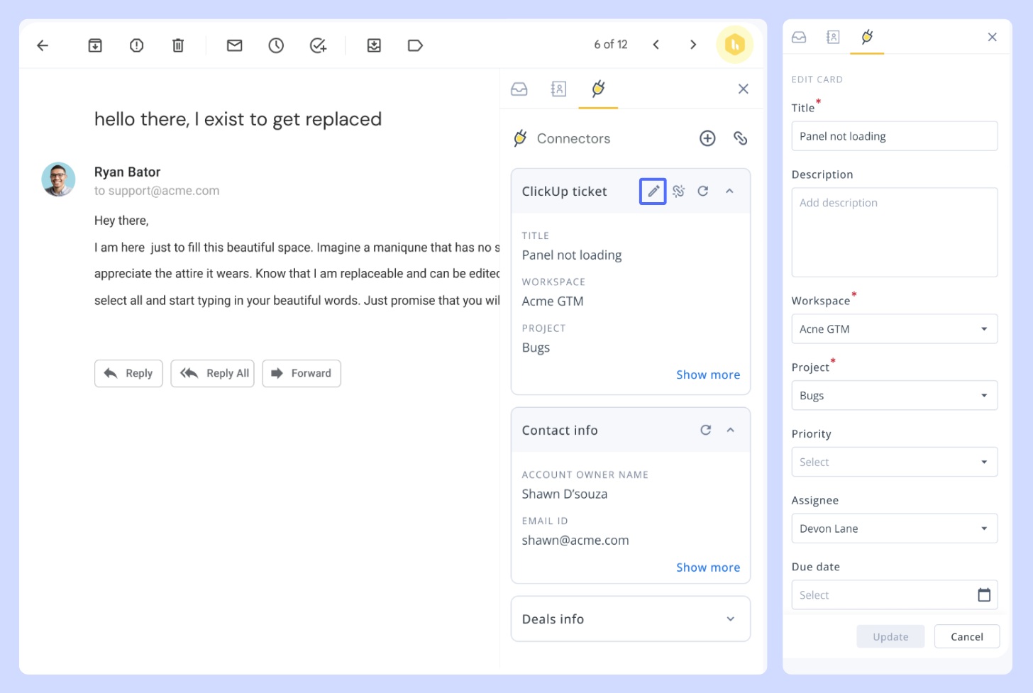Go back using the left arrow
The height and width of the screenshot is (693, 1033).
tap(43, 45)
